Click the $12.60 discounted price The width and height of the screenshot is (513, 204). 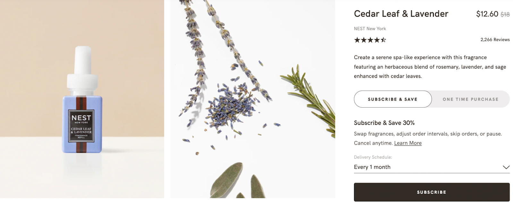pyautogui.click(x=487, y=14)
